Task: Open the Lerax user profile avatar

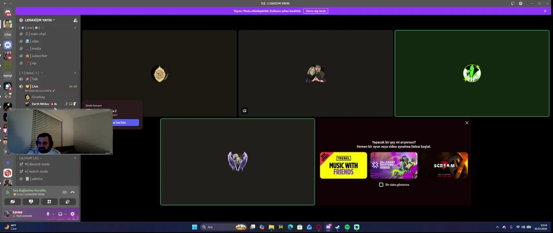Action: coord(8,214)
